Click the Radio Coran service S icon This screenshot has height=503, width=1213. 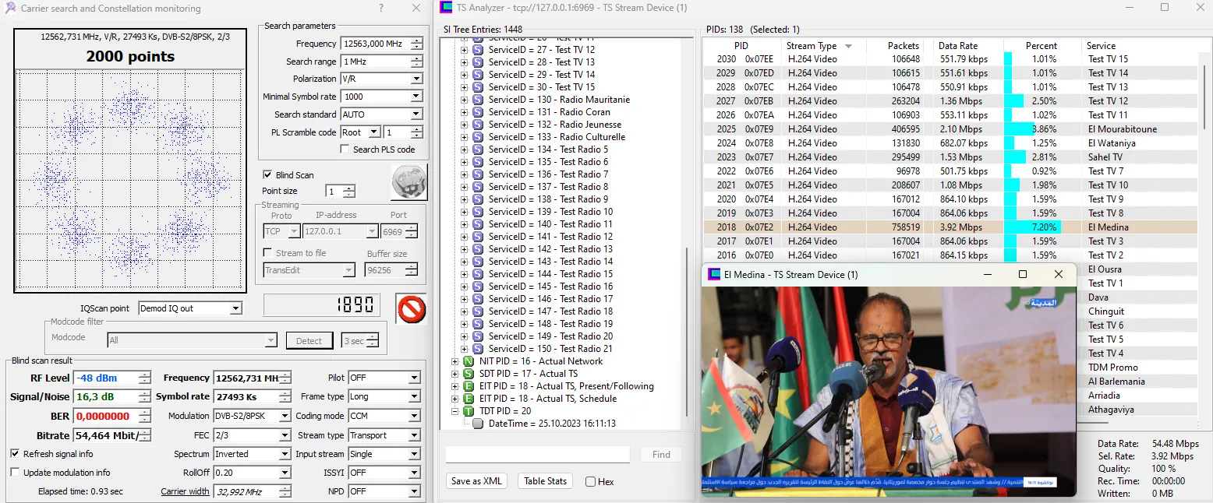[x=478, y=112]
